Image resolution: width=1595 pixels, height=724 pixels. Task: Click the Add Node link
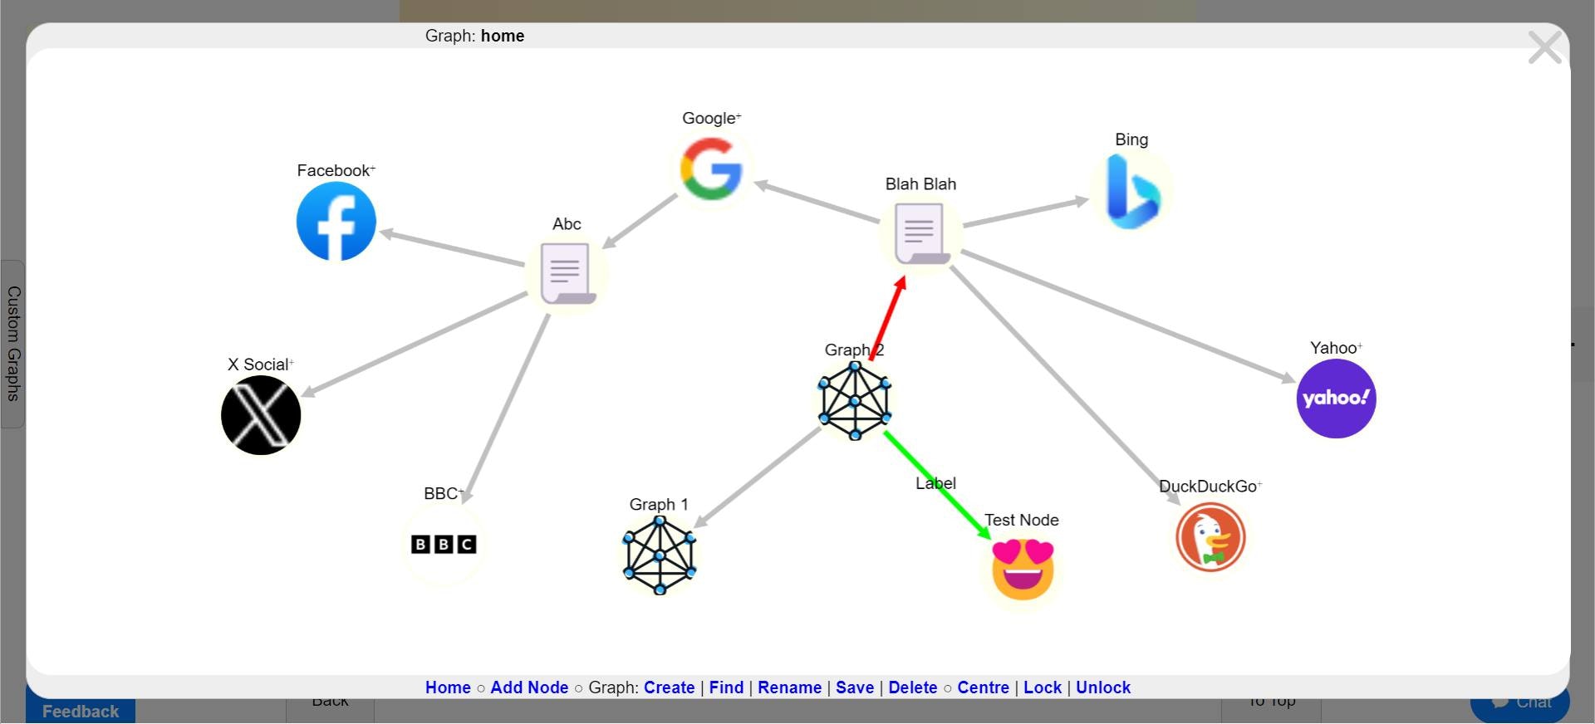529,687
